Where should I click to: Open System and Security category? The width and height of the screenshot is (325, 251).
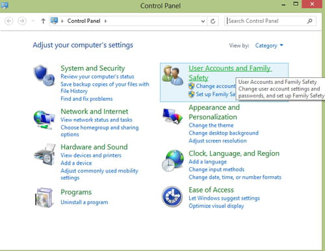click(x=93, y=68)
